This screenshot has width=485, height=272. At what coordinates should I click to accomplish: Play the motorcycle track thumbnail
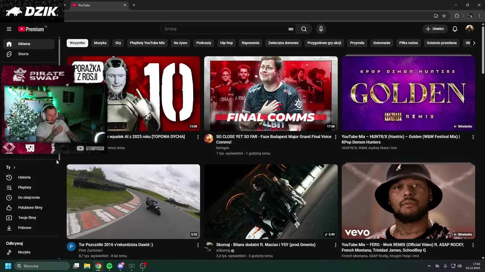[133, 202]
